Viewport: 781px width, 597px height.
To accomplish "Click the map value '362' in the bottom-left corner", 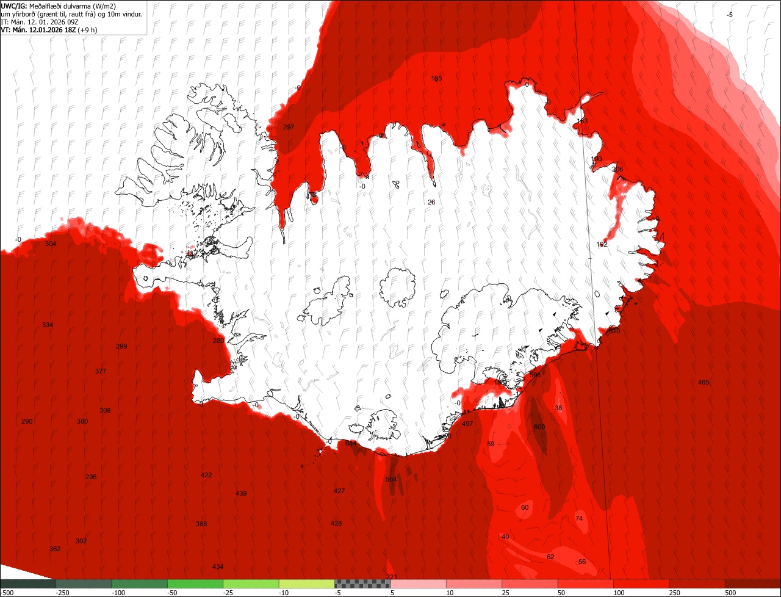I will pyautogui.click(x=55, y=549).
